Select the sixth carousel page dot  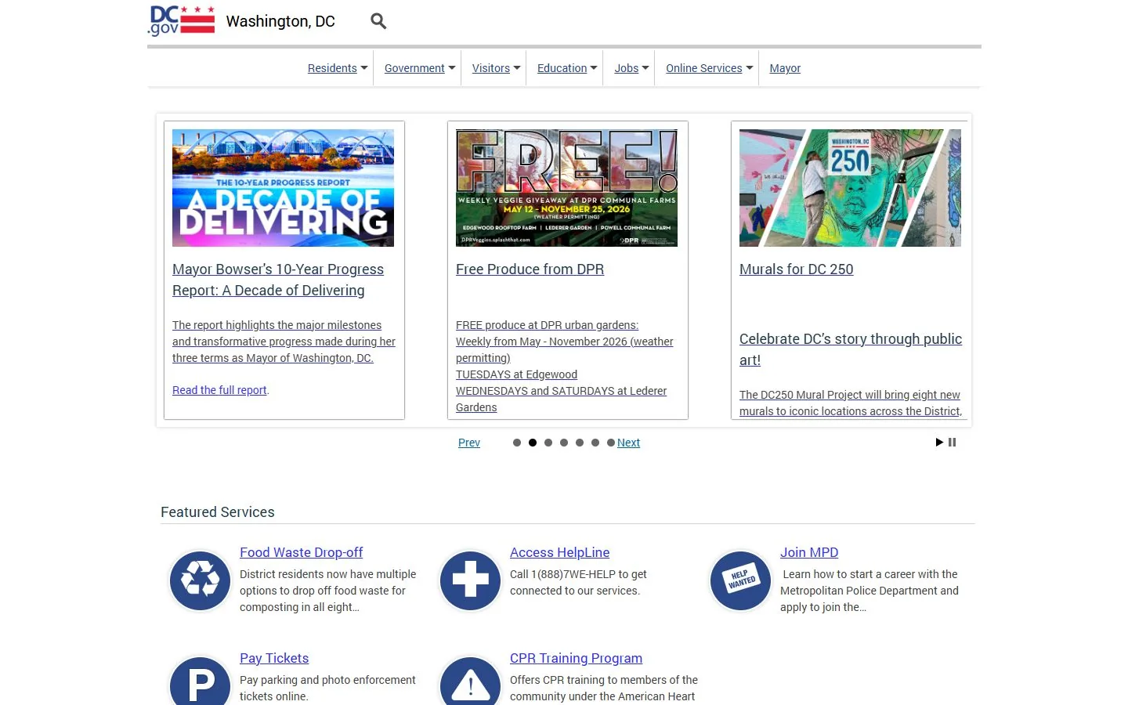[x=595, y=443]
